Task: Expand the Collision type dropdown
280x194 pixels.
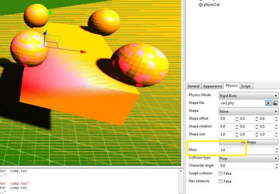Action: 248,158
